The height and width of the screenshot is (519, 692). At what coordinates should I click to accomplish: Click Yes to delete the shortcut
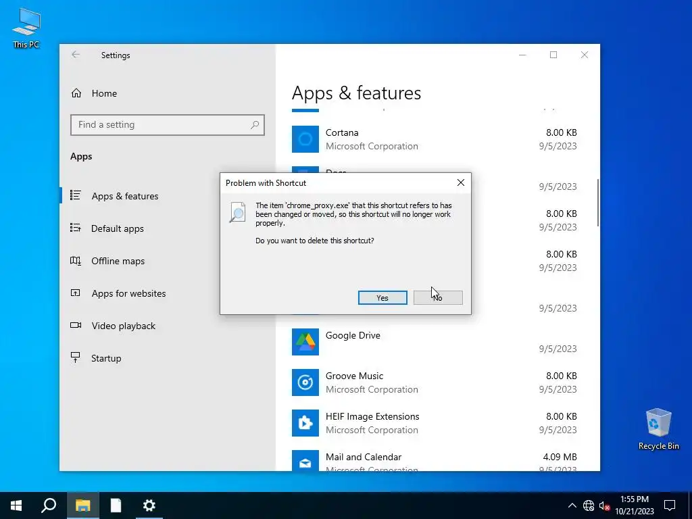382,298
